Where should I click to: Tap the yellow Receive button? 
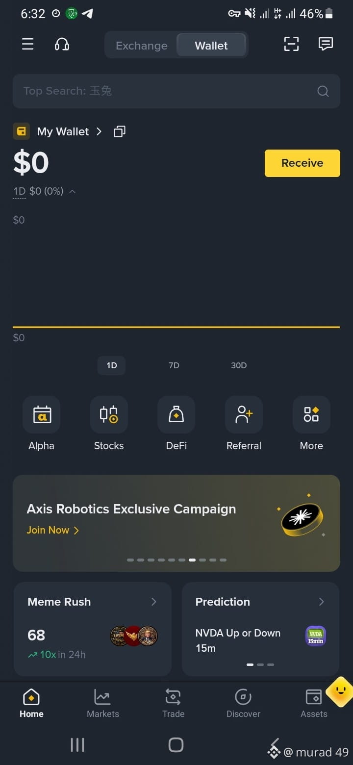point(303,163)
